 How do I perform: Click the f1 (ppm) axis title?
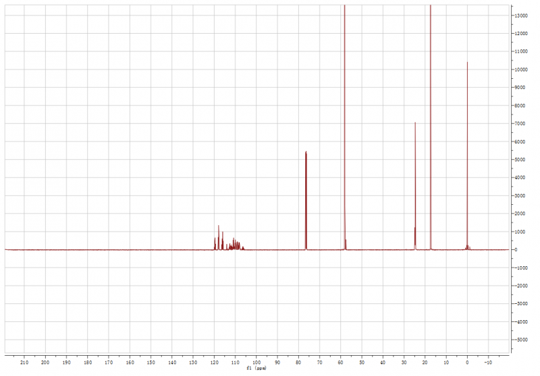(x=256, y=368)
